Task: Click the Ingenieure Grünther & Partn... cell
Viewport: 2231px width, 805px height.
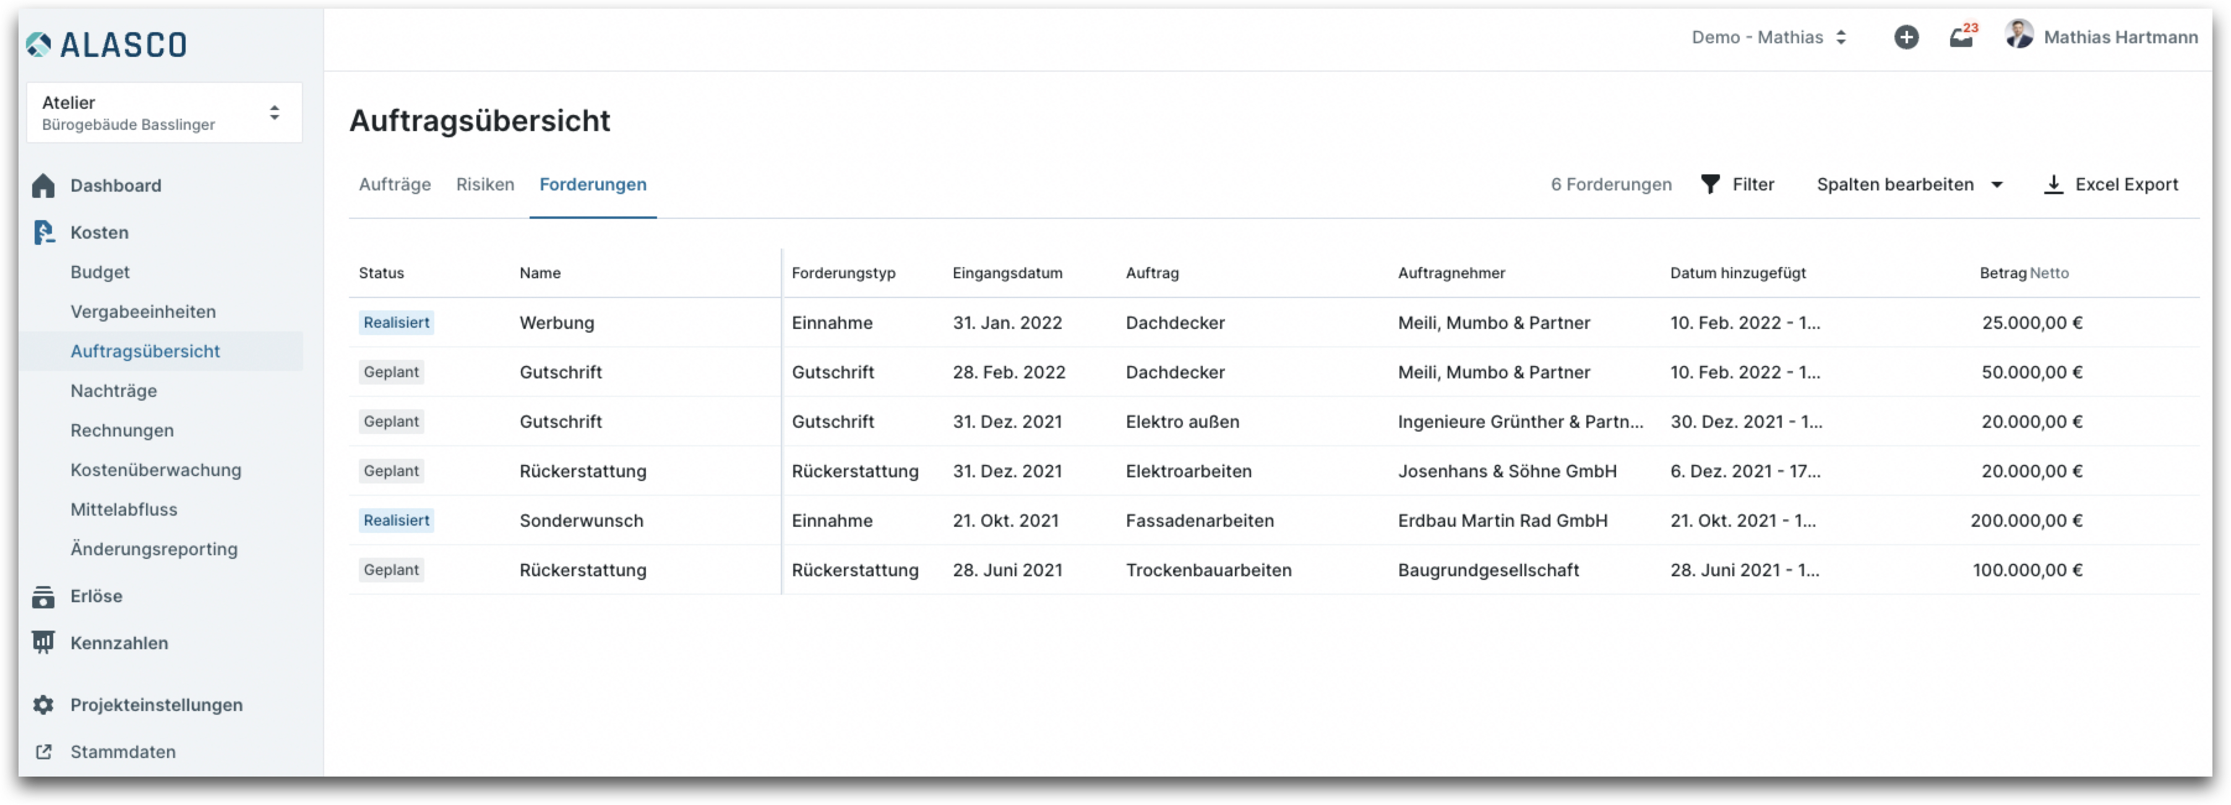Action: pos(1520,422)
